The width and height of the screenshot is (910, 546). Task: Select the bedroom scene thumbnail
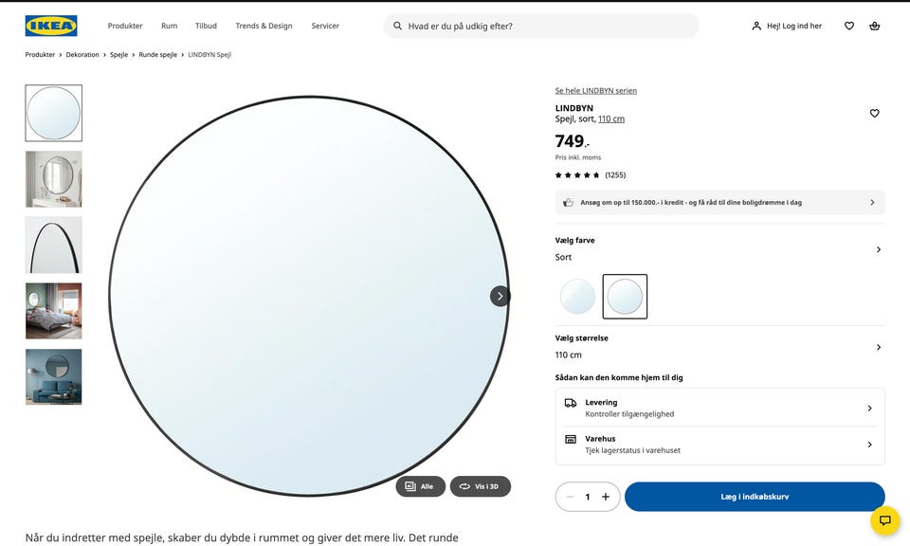click(53, 311)
